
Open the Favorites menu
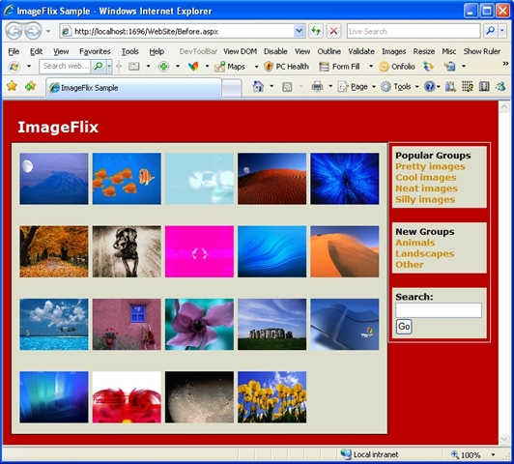coord(95,51)
